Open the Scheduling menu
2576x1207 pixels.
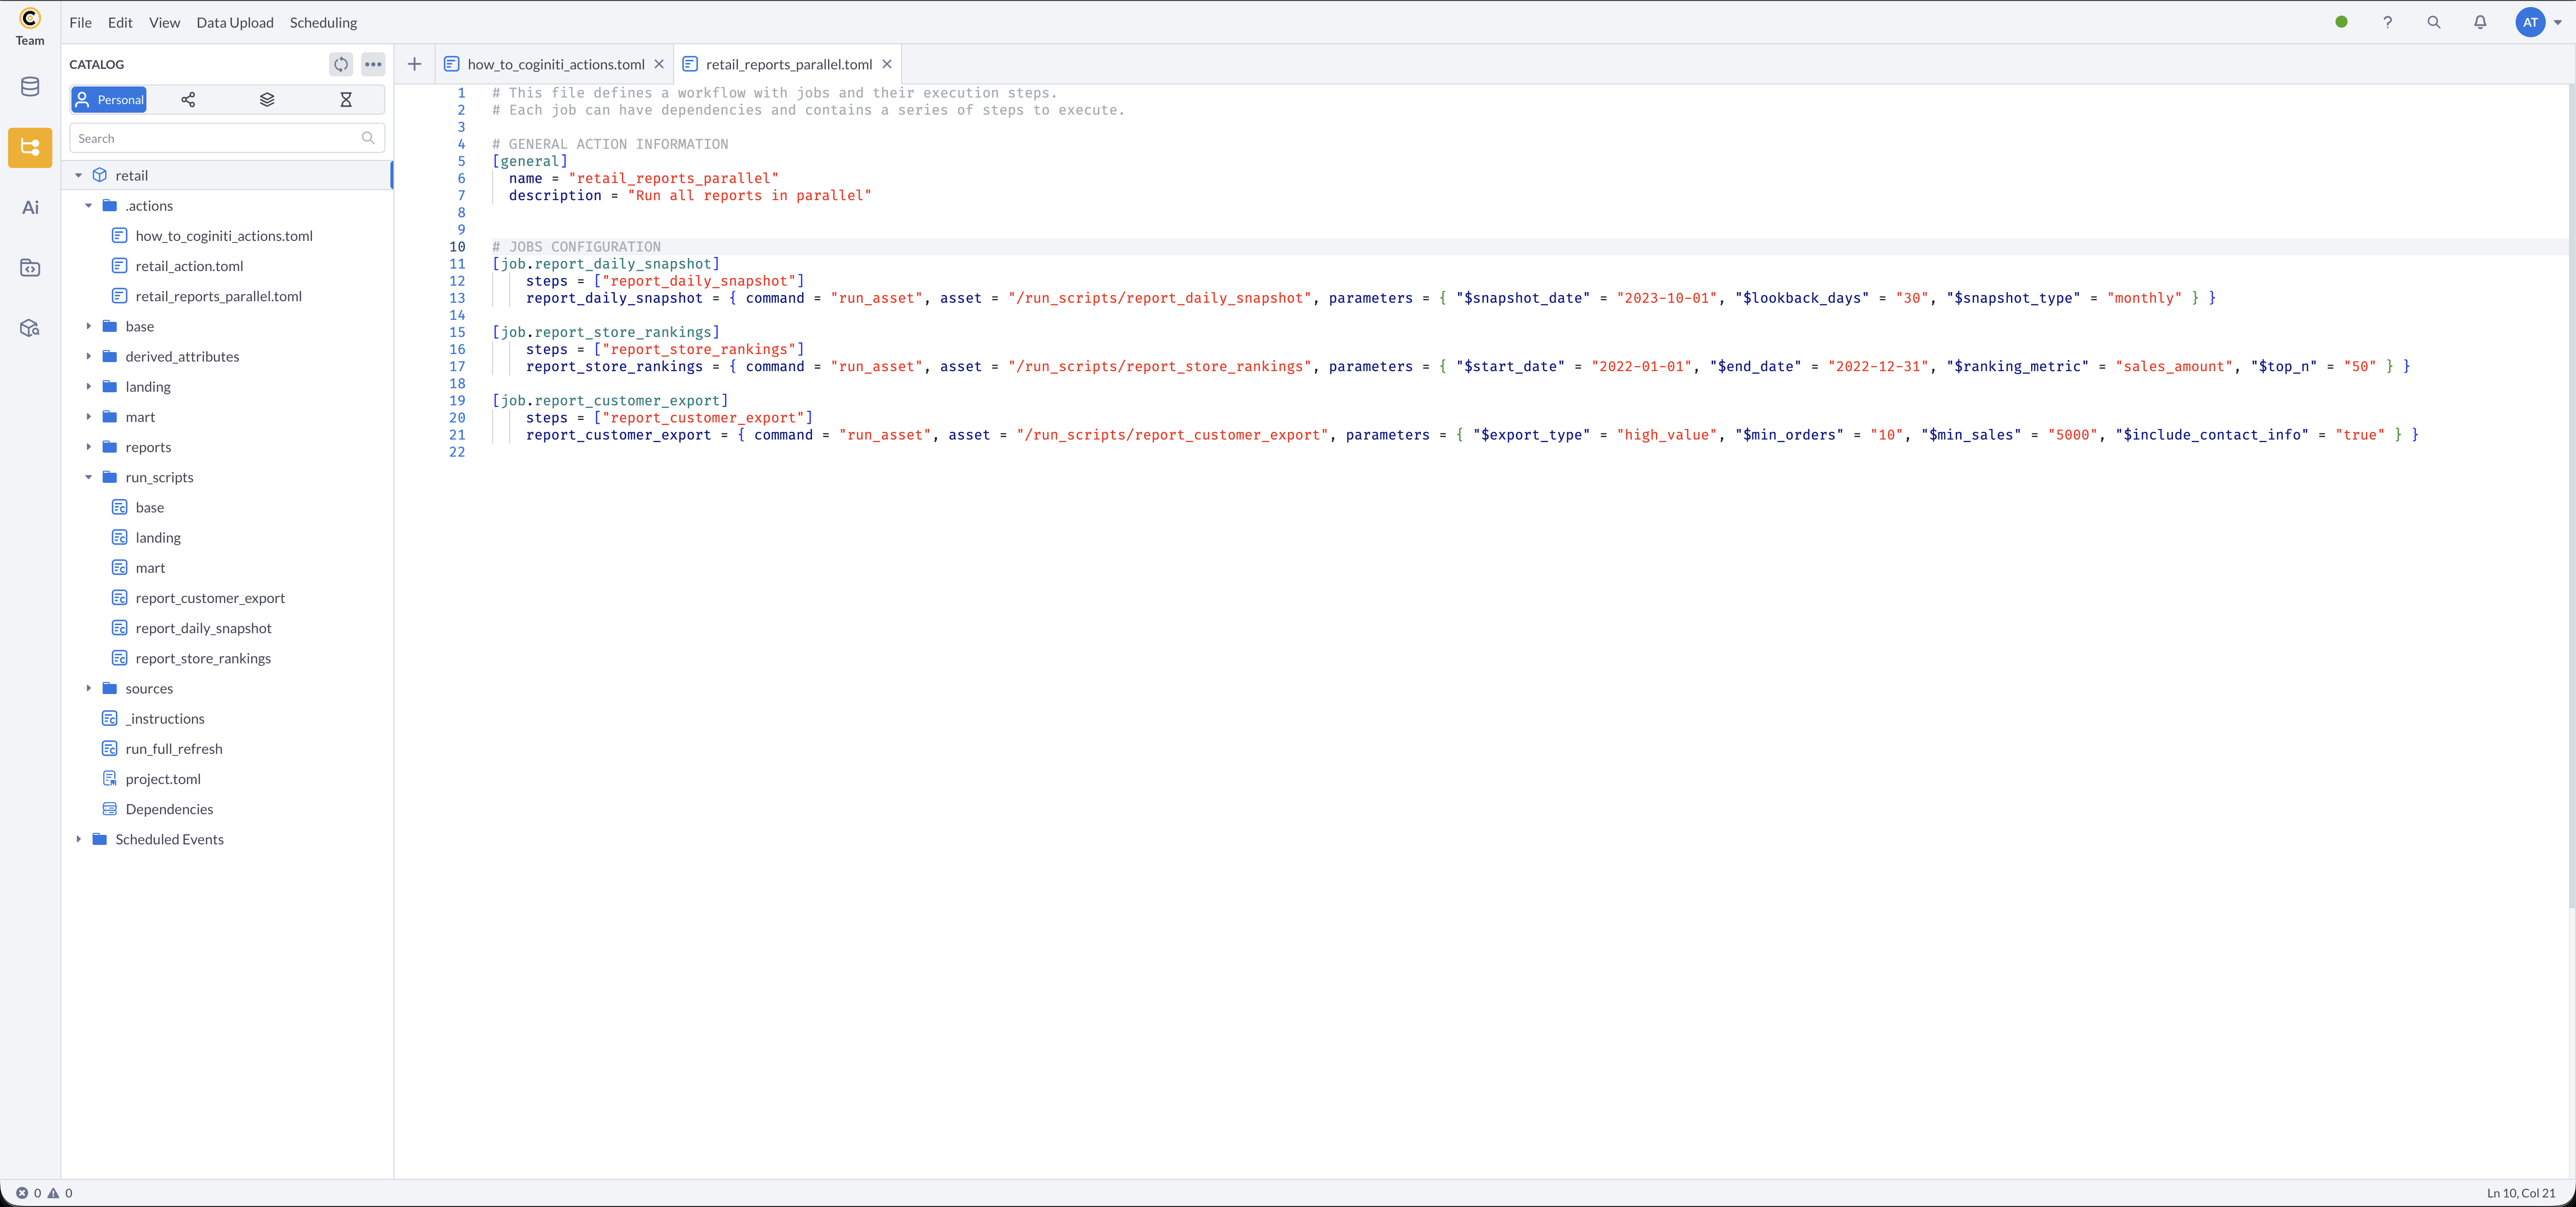coord(322,22)
